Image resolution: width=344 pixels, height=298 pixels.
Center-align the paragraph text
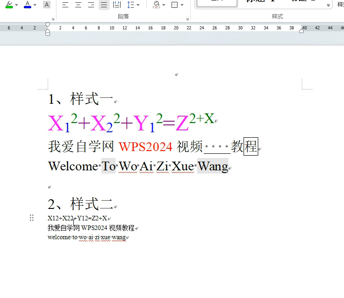point(78,5)
